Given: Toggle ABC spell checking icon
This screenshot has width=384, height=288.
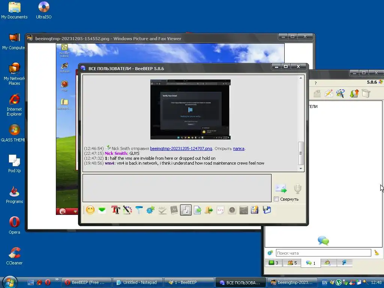Looking at the screenshot, I should click(x=162, y=210).
